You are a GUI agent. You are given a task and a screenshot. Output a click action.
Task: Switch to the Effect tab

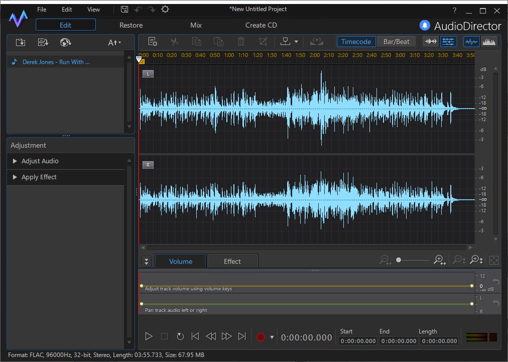coord(232,261)
